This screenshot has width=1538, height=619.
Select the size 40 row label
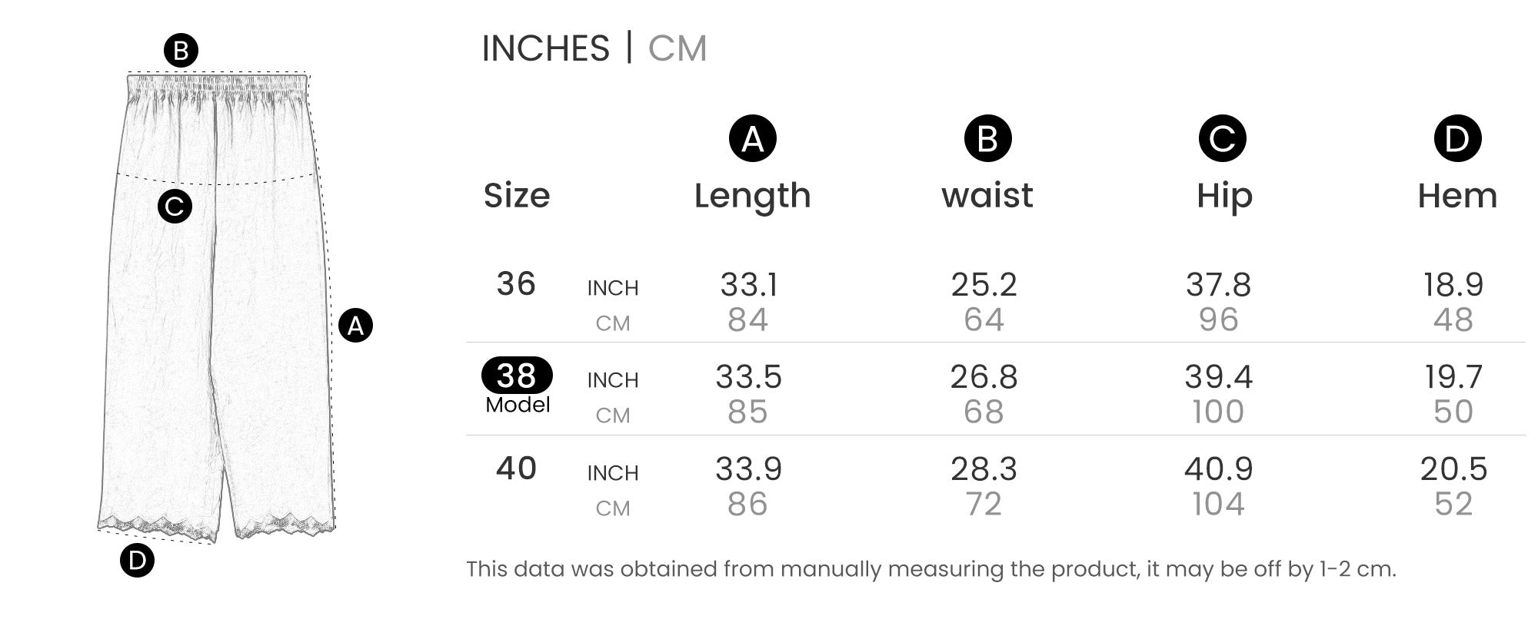pos(516,468)
